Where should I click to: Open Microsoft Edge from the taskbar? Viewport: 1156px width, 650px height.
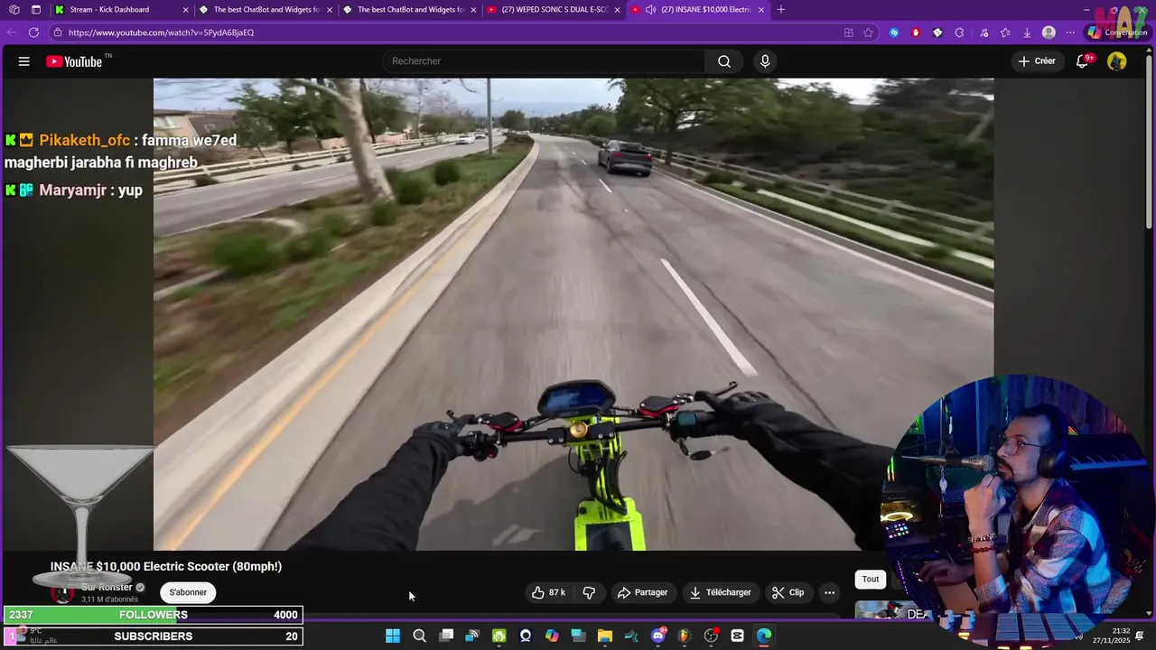click(x=764, y=636)
